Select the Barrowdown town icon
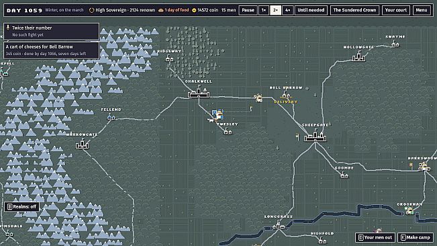This screenshot has height=246, width=437. [x=424, y=167]
